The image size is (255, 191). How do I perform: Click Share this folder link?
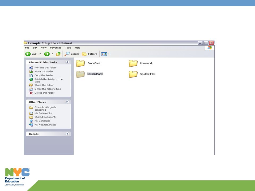pyautogui.click(x=44, y=85)
